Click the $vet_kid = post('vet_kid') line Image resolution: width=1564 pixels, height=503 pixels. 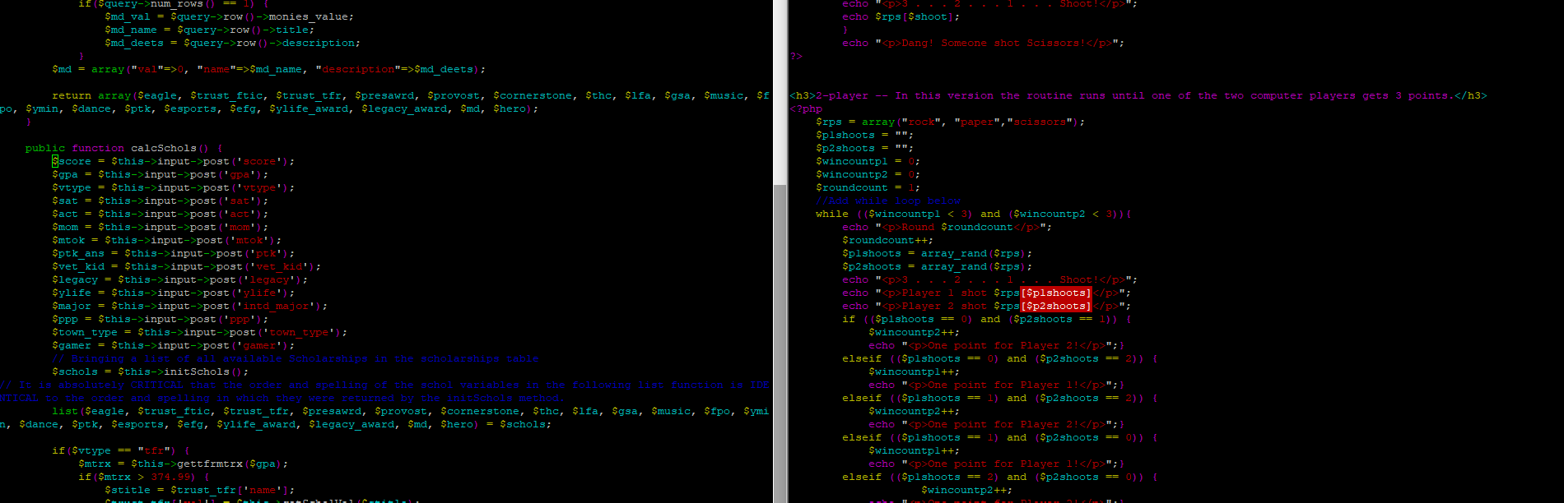pos(186,266)
